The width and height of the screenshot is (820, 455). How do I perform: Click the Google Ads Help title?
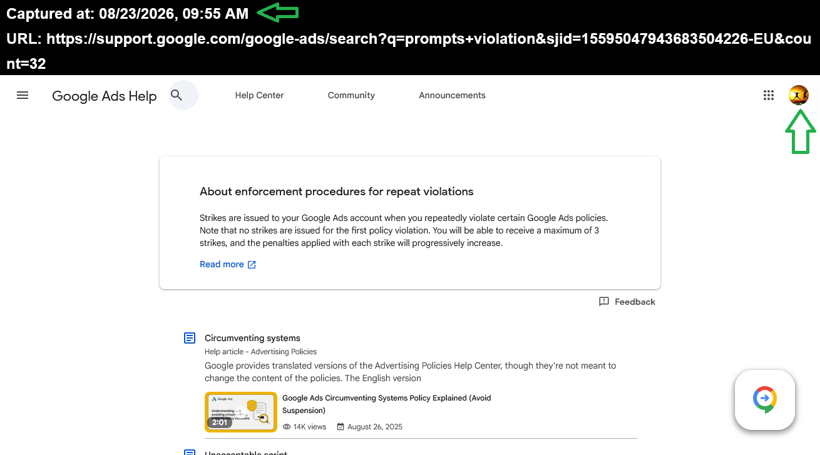pyautogui.click(x=105, y=96)
